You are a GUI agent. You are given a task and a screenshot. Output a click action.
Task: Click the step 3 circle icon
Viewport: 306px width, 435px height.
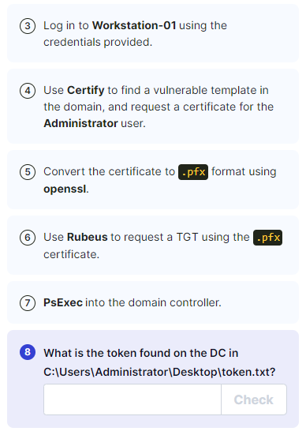tap(28, 26)
